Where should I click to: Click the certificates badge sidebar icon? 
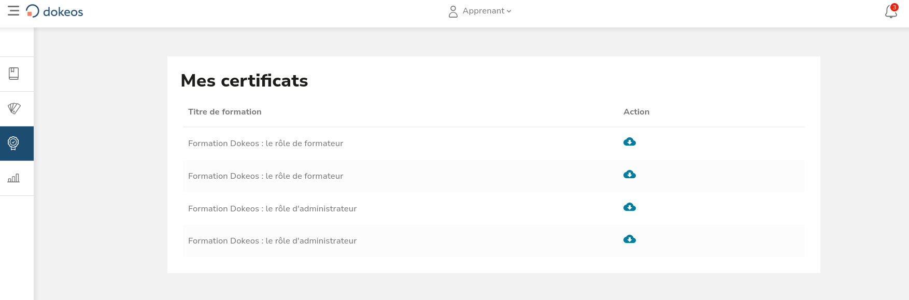pos(14,143)
